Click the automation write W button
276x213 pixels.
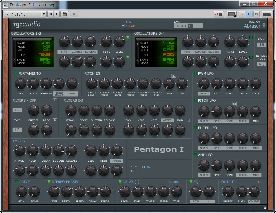256,14
